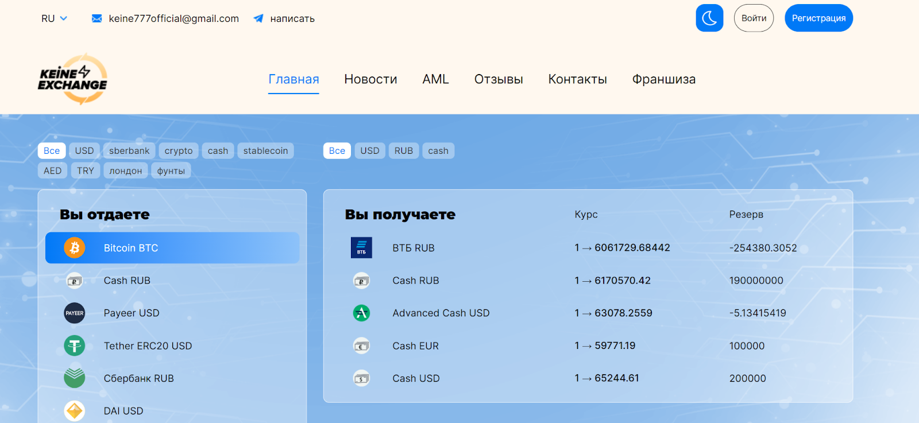Image resolution: width=919 pixels, height=423 pixels.
Task: Open the Контакты page
Action: point(577,79)
